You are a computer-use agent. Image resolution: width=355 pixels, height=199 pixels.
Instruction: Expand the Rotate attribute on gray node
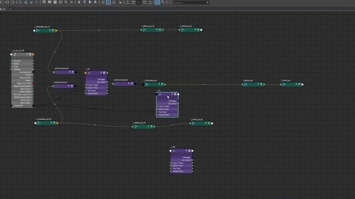click(x=13, y=64)
